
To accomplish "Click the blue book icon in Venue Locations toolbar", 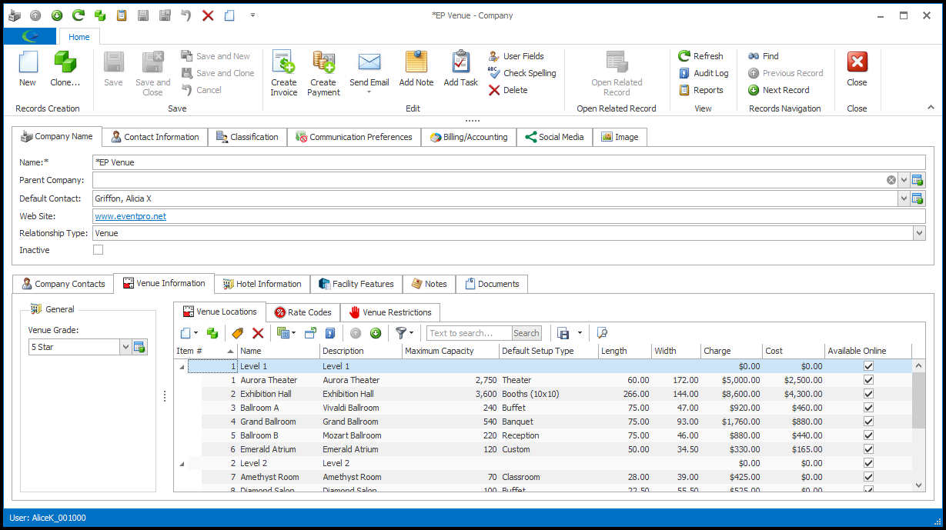I will pyautogui.click(x=330, y=333).
